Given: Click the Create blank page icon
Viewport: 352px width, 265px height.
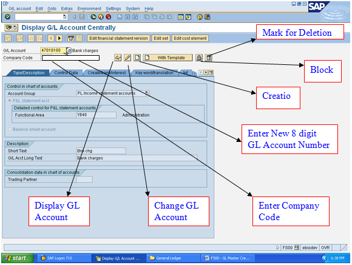Looking at the screenshot, I should pyautogui.click(x=137, y=58).
